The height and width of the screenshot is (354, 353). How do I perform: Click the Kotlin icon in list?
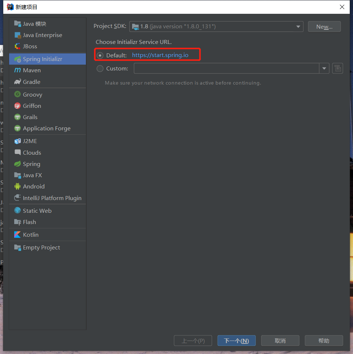point(17,235)
